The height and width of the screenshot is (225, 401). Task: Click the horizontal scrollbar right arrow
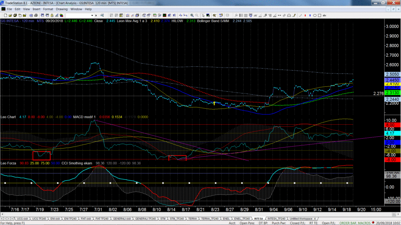pos(398,214)
